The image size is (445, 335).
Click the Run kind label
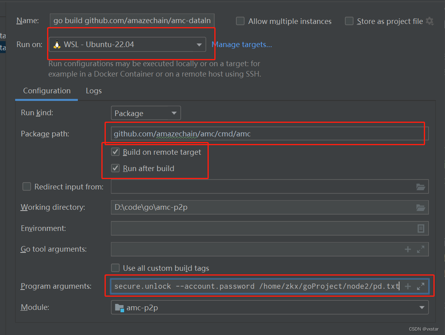click(37, 112)
